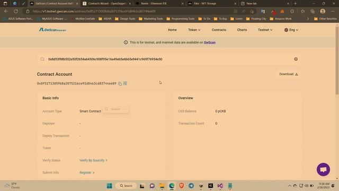Click the Verify By Sourcify link
Image resolution: width=339 pixels, height=191 pixels.
coord(93,160)
